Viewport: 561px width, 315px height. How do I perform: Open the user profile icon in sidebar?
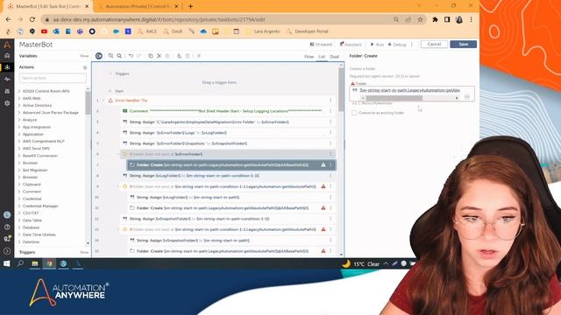[7, 214]
